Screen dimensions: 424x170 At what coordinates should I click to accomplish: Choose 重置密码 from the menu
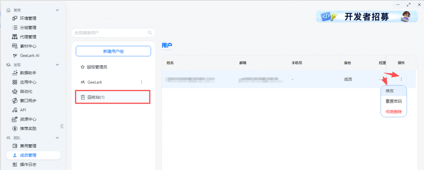pos(393,101)
